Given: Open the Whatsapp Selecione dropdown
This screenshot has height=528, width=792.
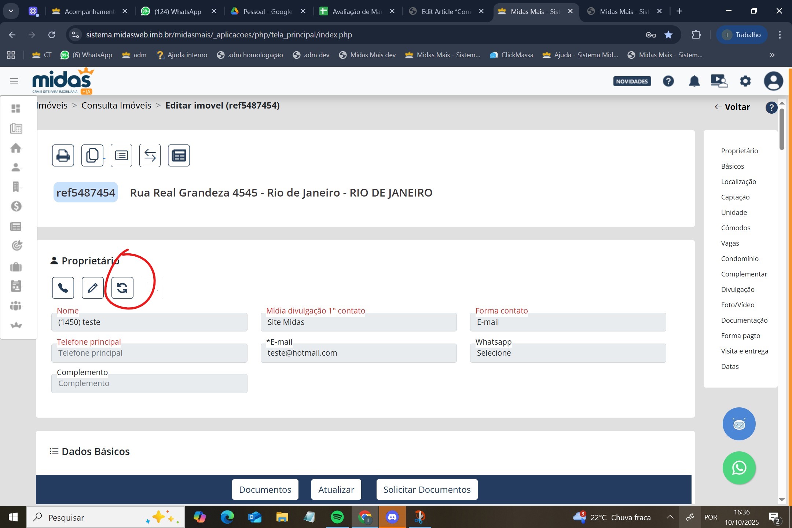Looking at the screenshot, I should 568,353.
